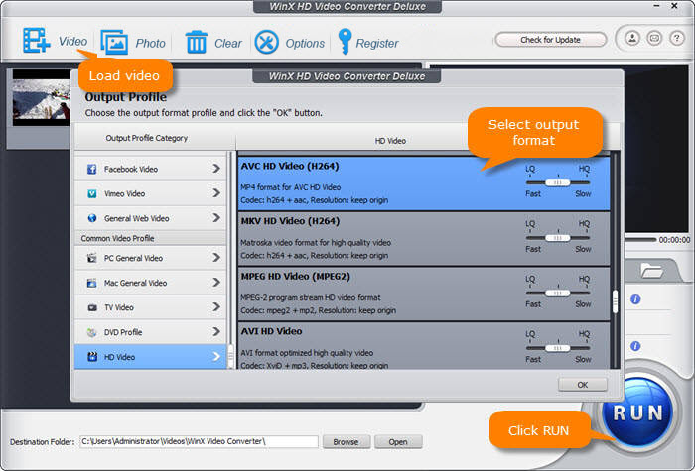695x471 pixels.
Task: Click the Photo slideshow icon
Action: click(114, 42)
